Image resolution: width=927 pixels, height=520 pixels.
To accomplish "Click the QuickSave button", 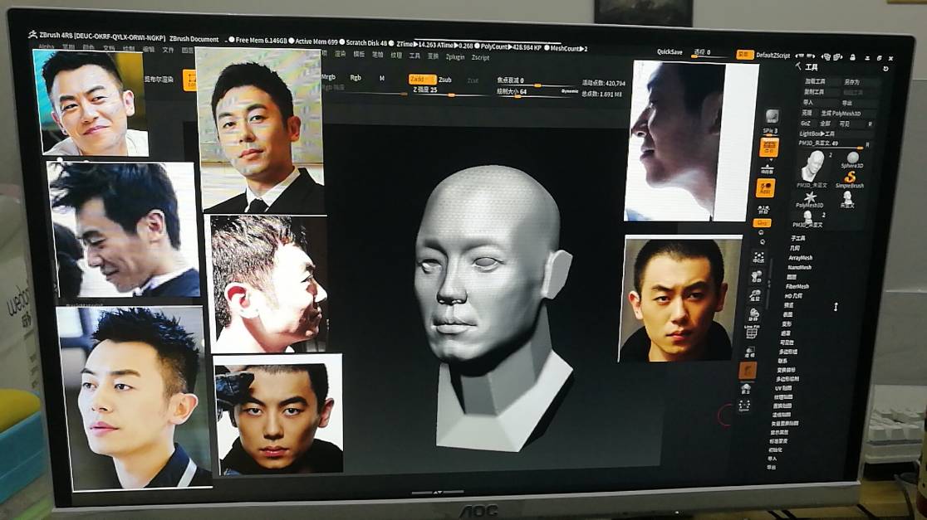I will pyautogui.click(x=669, y=52).
